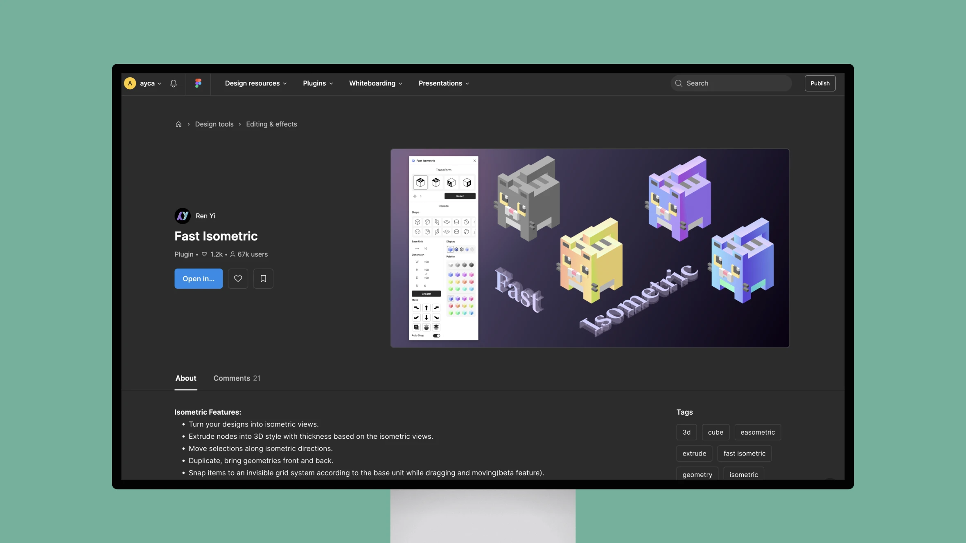Click the heart/like icon to like plugin
Viewport: 966px width, 543px height.
pyautogui.click(x=237, y=278)
